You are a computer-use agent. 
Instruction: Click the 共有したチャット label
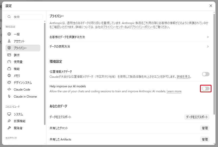click(x=59, y=128)
